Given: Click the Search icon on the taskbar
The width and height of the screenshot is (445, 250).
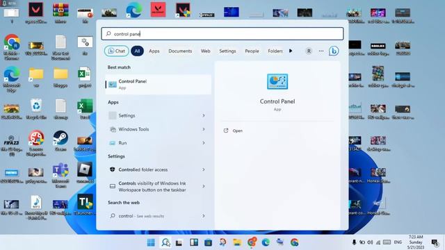Looking at the screenshot, I should tap(165, 242).
